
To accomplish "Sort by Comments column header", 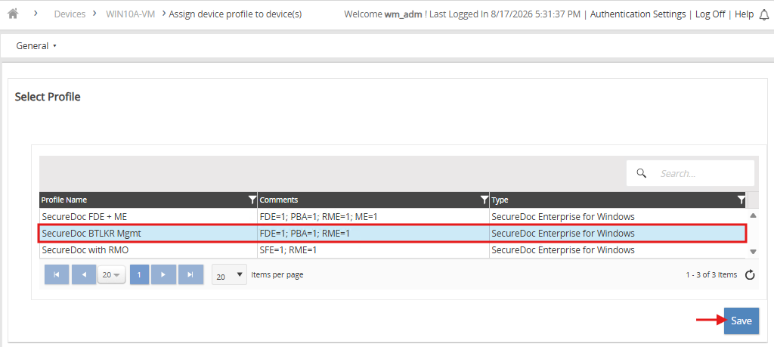I will pyautogui.click(x=278, y=200).
